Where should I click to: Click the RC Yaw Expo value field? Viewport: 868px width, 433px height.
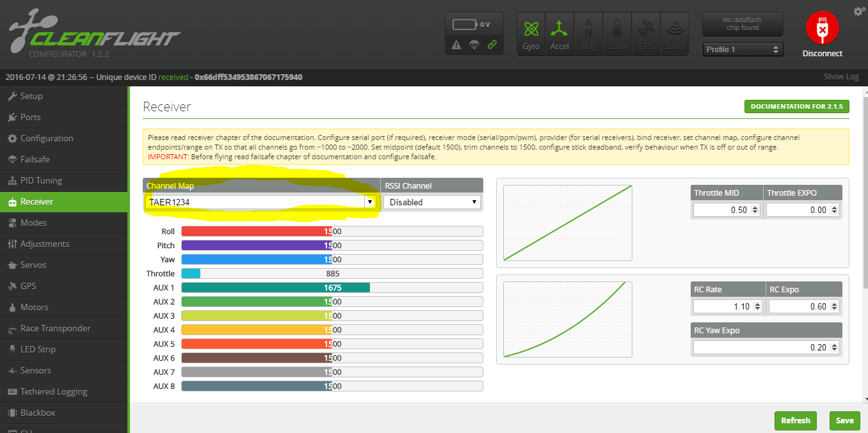[x=766, y=347]
